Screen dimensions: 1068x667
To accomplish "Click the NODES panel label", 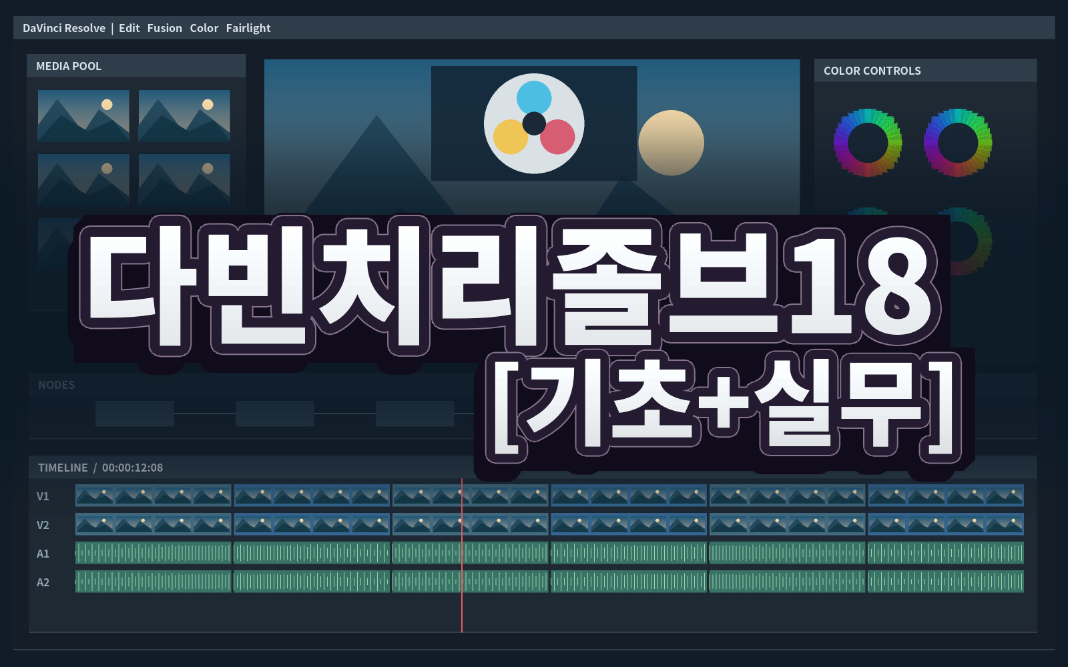I will [56, 385].
